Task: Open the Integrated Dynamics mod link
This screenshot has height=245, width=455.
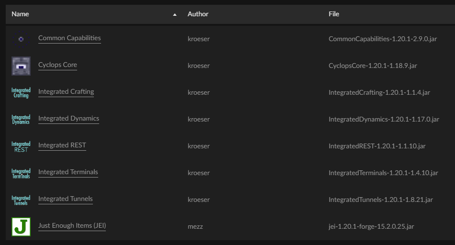Action: pyautogui.click(x=68, y=119)
